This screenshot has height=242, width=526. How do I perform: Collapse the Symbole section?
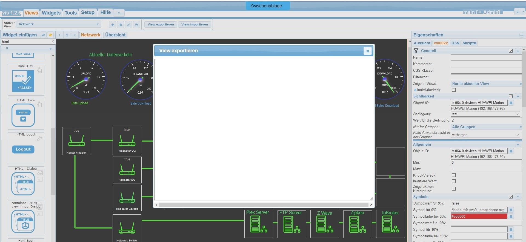518,197
